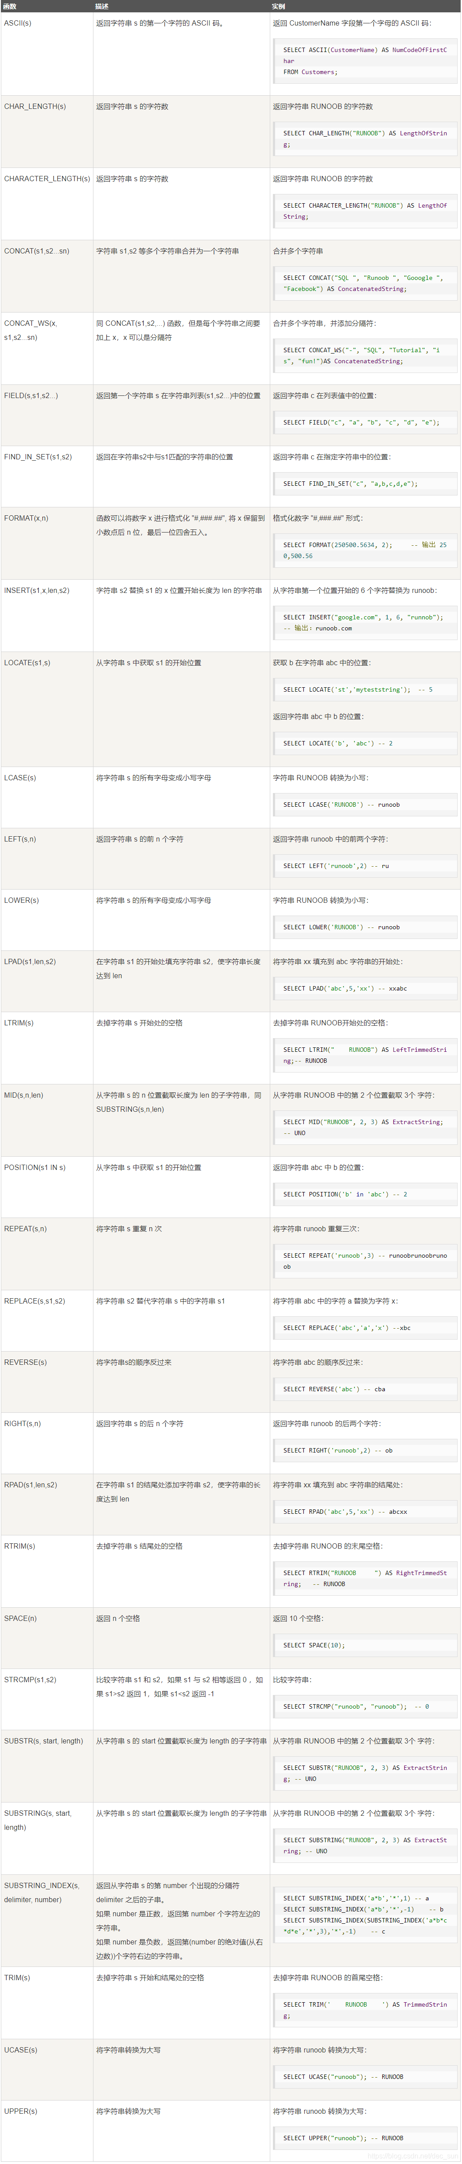Viewport: 462px width, 2164px height.
Task: Select the CONCAT(s1,s2...sn) function cell
Action: 37,251
